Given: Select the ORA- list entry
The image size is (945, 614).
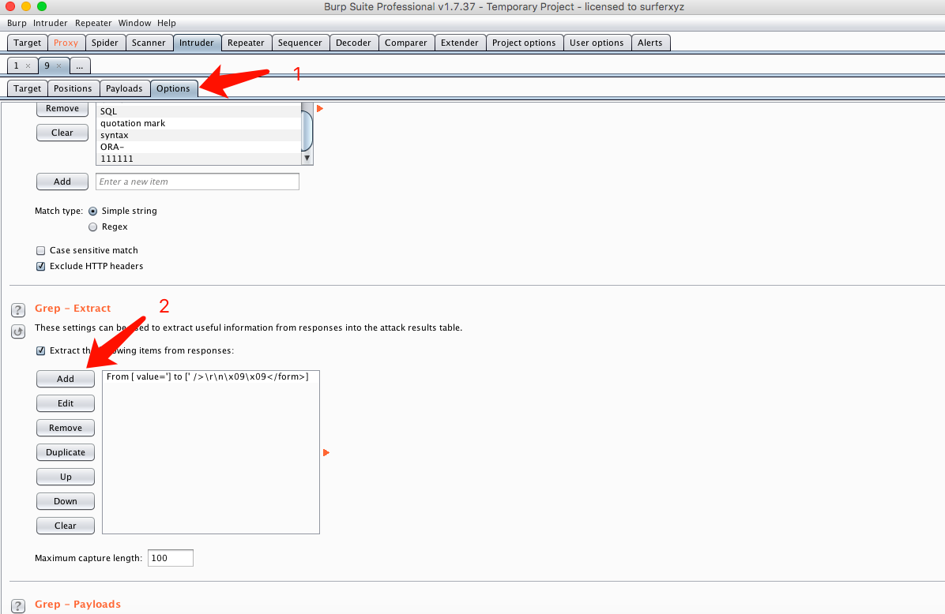Looking at the screenshot, I should tap(198, 147).
